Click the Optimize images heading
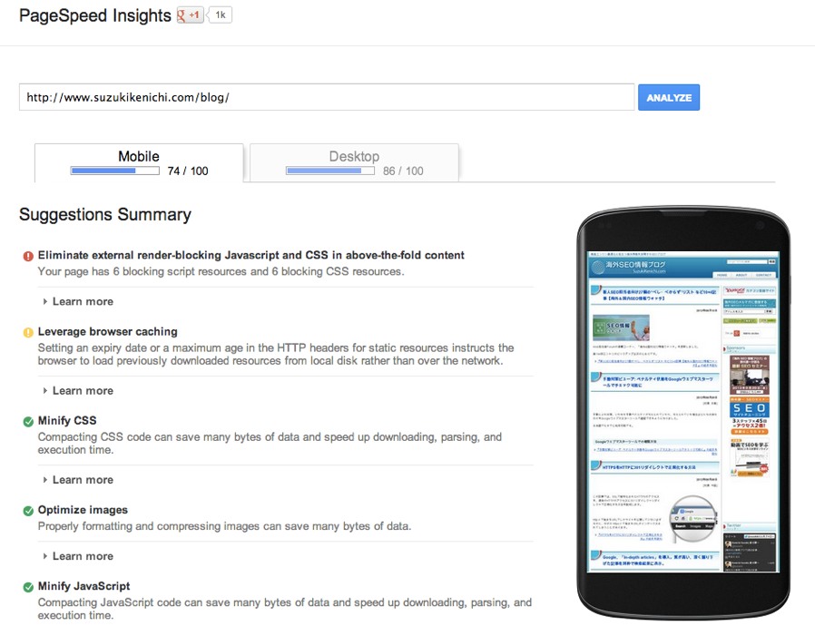The height and width of the screenshot is (626, 815). coord(83,510)
